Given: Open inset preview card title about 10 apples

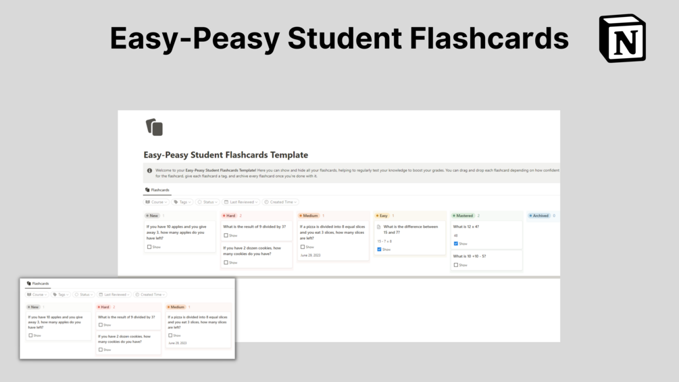Looking at the screenshot, I should pyautogui.click(x=55, y=323).
